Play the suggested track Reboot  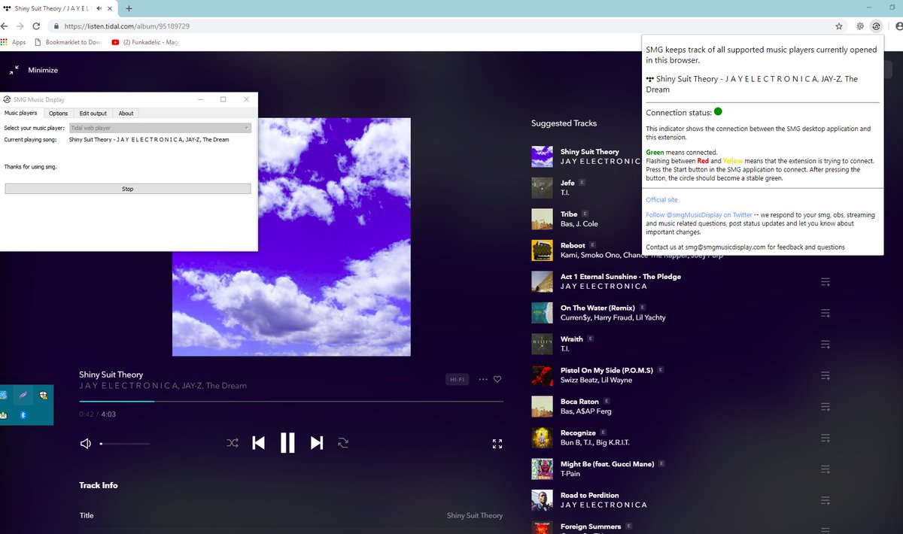click(573, 245)
